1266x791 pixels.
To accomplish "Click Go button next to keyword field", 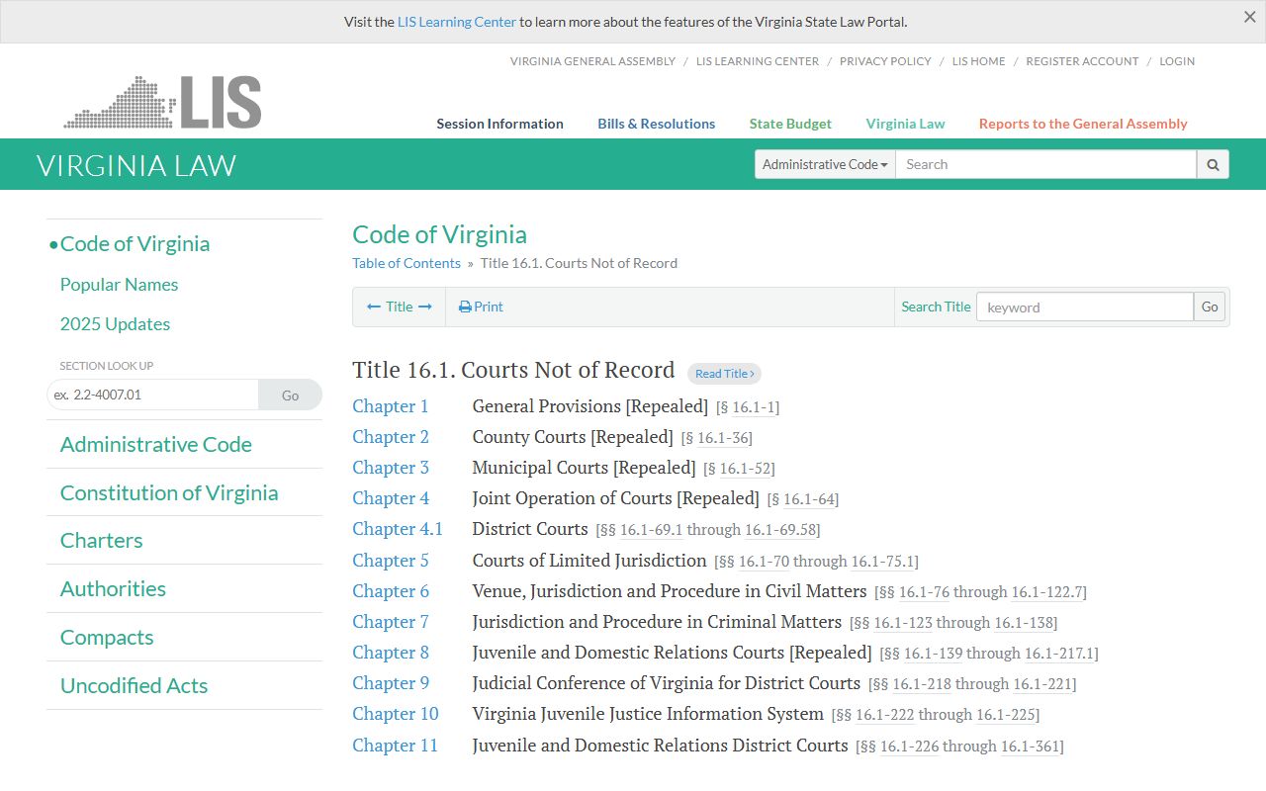I will click(x=1210, y=307).
